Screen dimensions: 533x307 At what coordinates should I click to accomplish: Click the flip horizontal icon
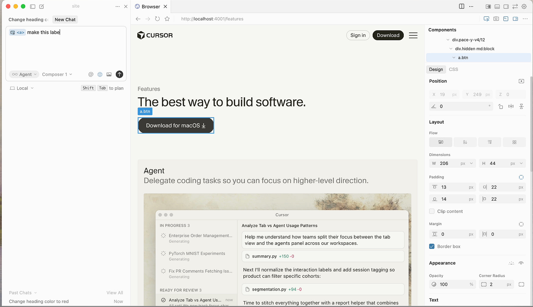(511, 106)
